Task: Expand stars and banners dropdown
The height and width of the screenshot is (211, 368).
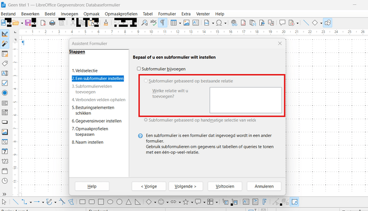Action: pos(192,202)
